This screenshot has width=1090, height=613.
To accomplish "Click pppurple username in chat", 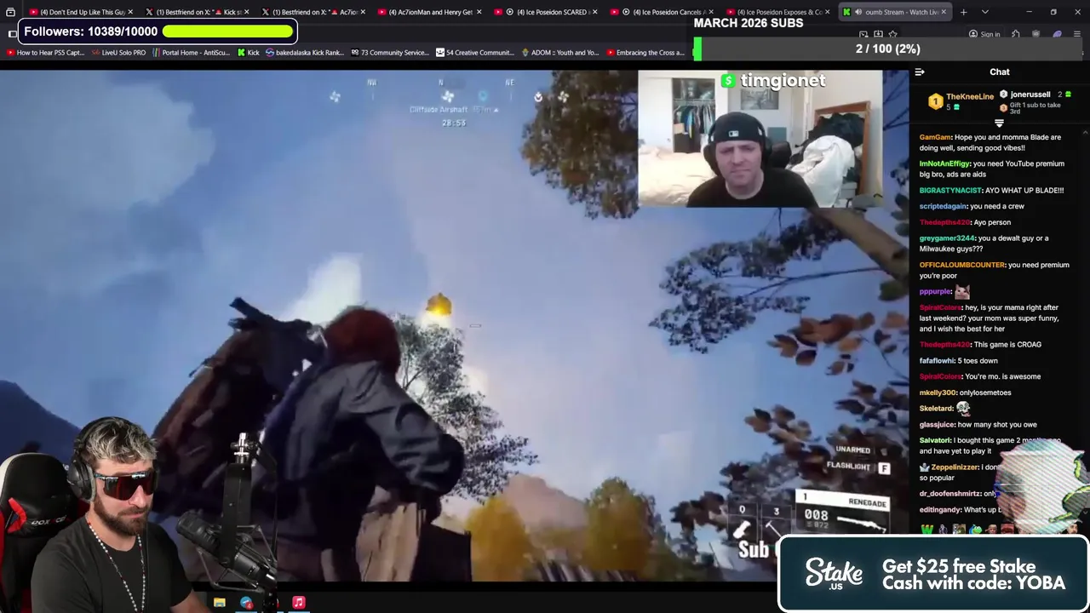I will tap(935, 292).
